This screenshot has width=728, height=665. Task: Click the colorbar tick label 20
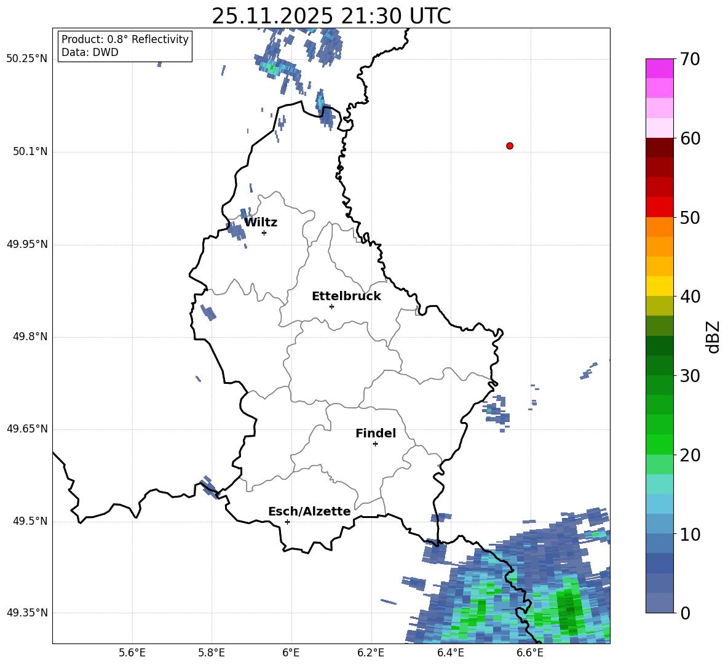pos(690,455)
